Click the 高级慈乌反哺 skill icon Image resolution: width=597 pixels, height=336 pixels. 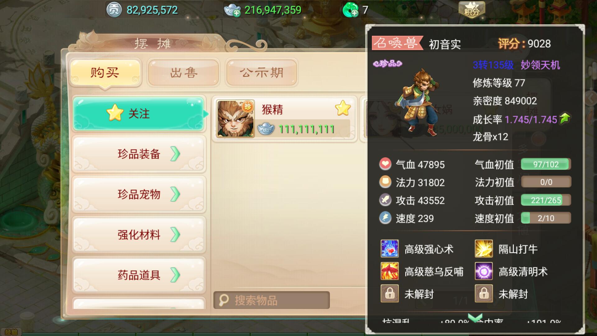point(390,271)
